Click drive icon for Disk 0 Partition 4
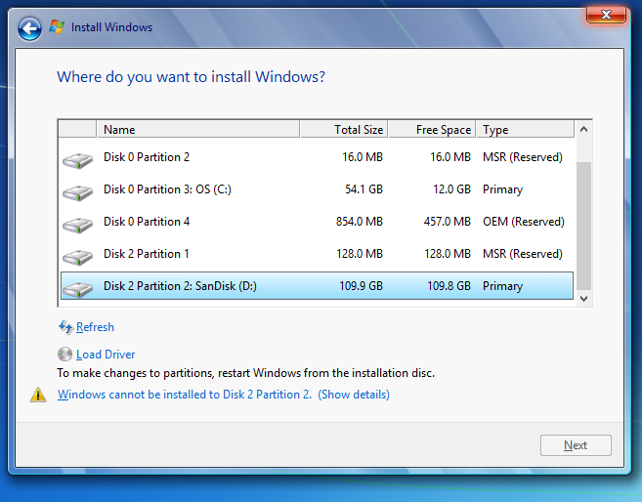 tap(77, 225)
